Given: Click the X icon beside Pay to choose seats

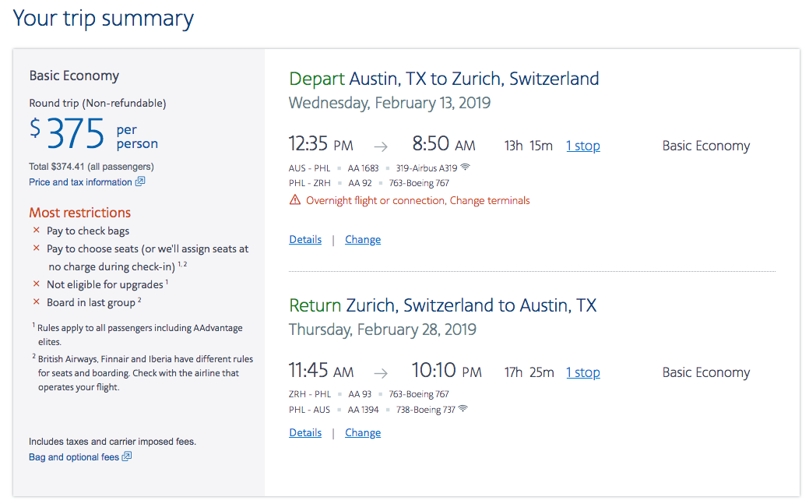Looking at the screenshot, I should pos(36,248).
